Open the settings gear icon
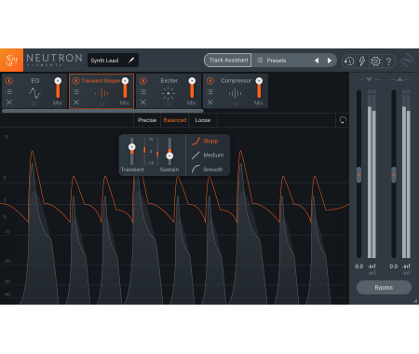This screenshot has width=419, height=354. [375, 61]
